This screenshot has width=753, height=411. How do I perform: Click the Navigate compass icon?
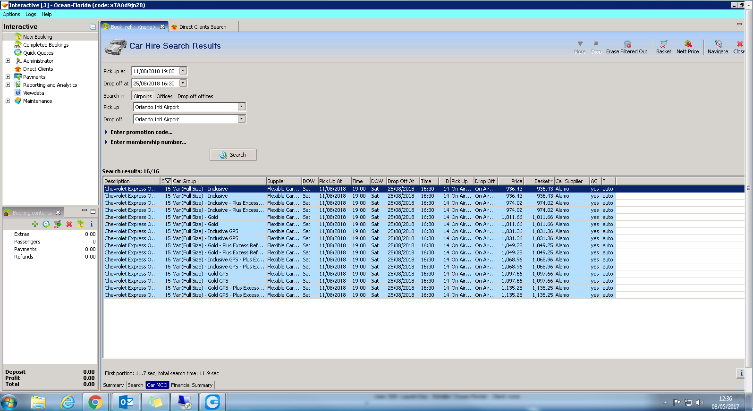click(718, 47)
